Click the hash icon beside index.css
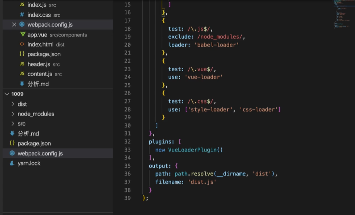 [x=22, y=15]
